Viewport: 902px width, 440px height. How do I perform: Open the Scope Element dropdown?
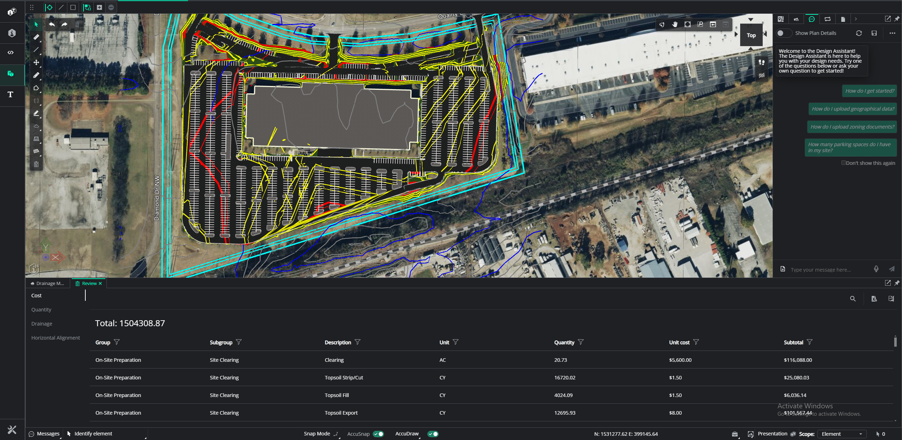(x=841, y=434)
